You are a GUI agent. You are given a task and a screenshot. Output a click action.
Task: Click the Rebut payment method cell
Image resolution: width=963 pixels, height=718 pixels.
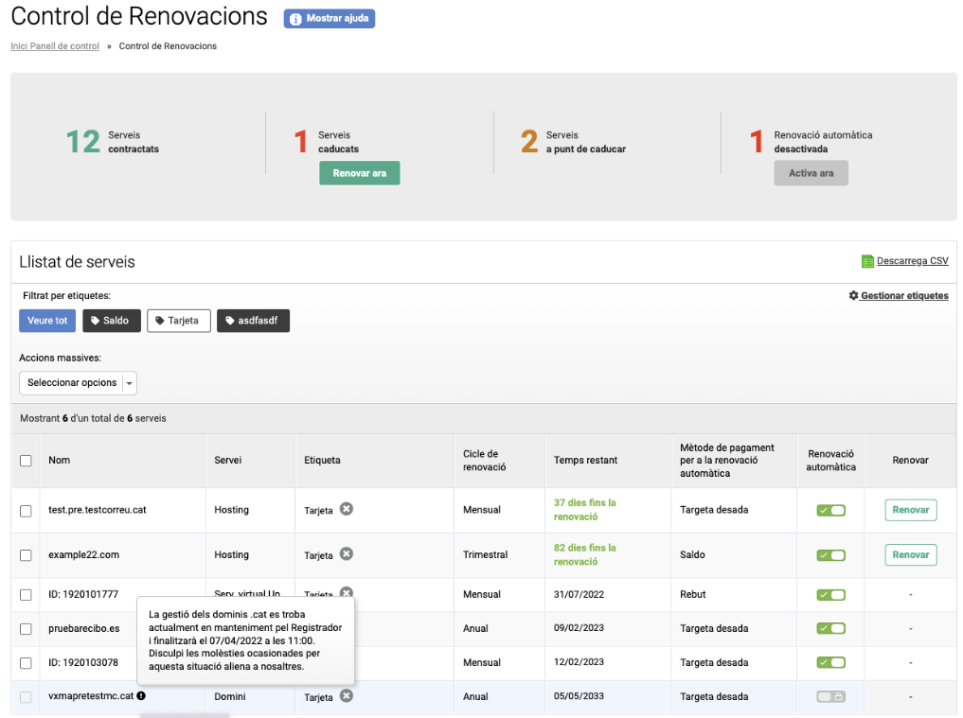[693, 595]
